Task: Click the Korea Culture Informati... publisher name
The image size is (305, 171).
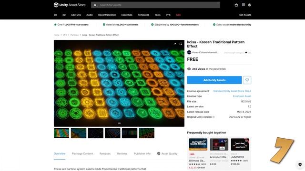Action: (205, 52)
